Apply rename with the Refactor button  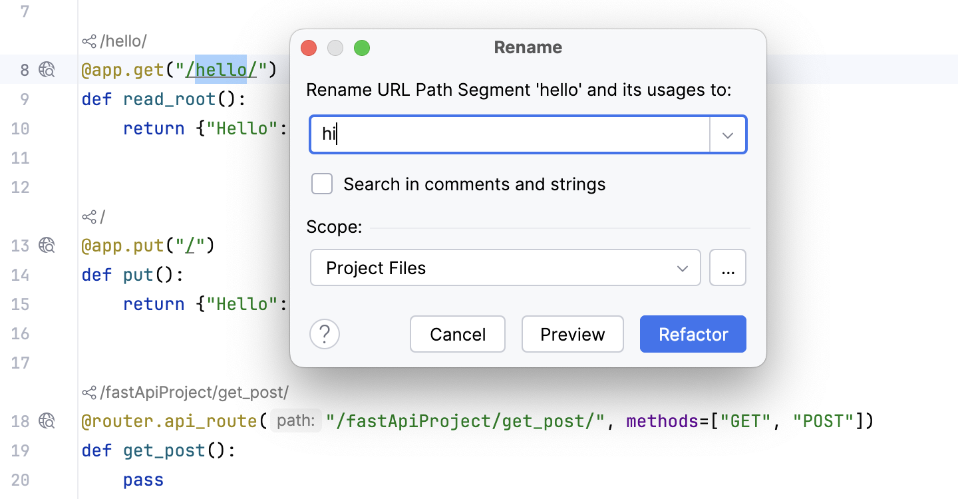click(693, 334)
